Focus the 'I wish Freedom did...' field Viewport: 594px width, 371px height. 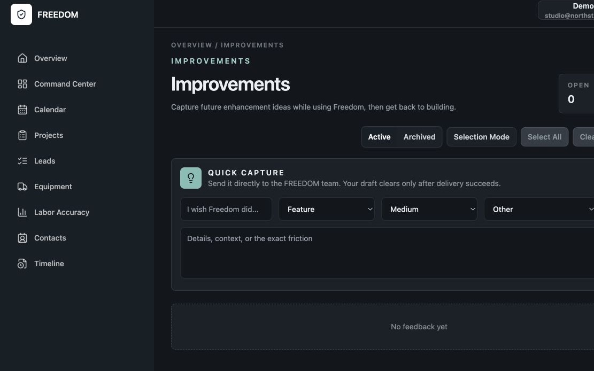(226, 209)
